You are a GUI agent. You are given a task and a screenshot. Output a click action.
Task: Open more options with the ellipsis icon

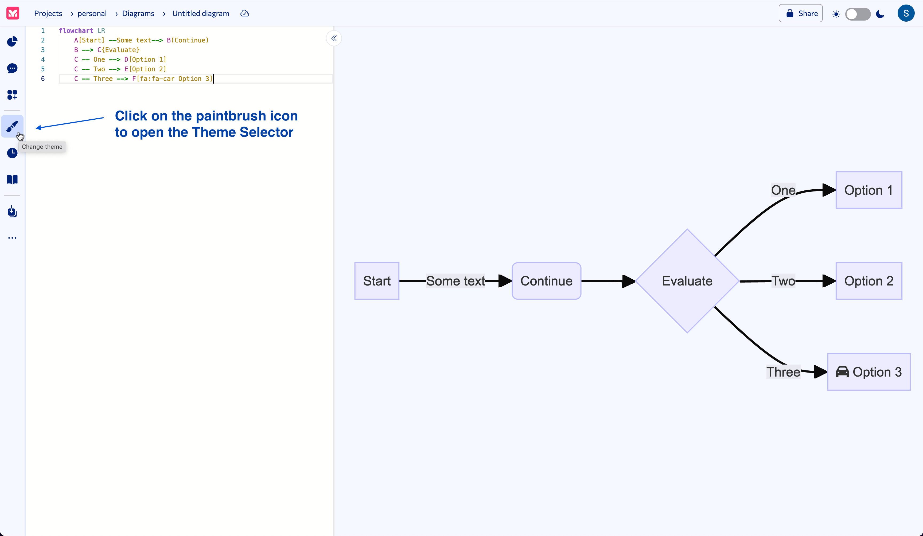[x=12, y=238]
